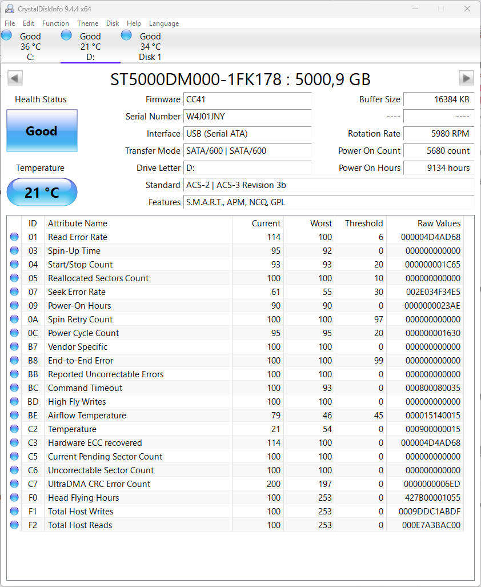Select the C: drive health icon
The height and width of the screenshot is (587, 481).
(6, 35)
